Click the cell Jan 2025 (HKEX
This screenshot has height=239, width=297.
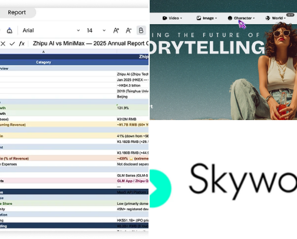click(x=133, y=79)
